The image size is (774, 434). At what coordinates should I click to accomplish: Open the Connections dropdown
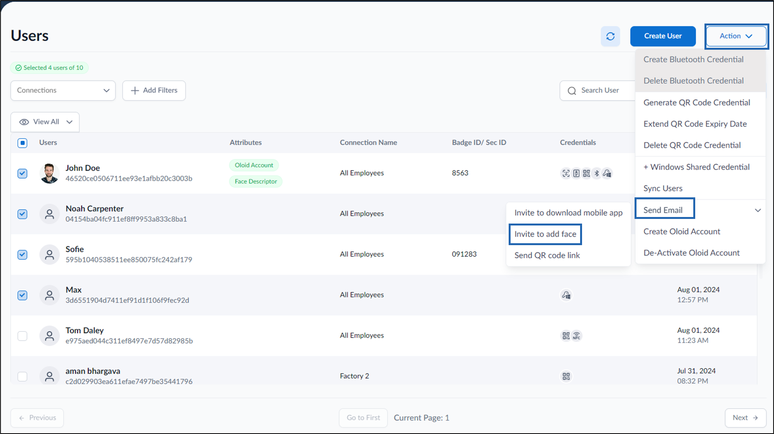tap(63, 91)
